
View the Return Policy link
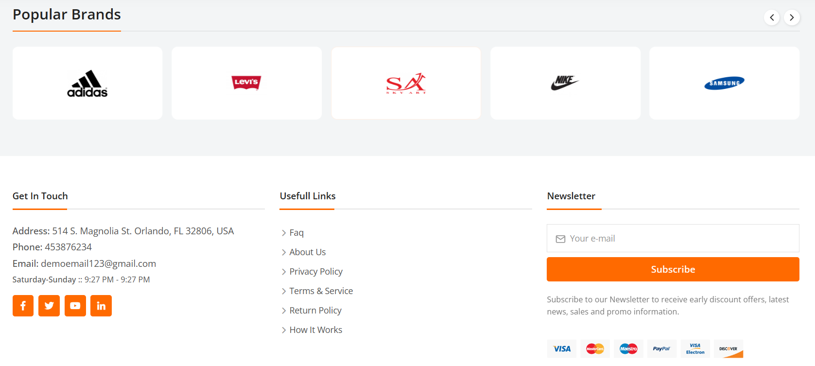[315, 311]
